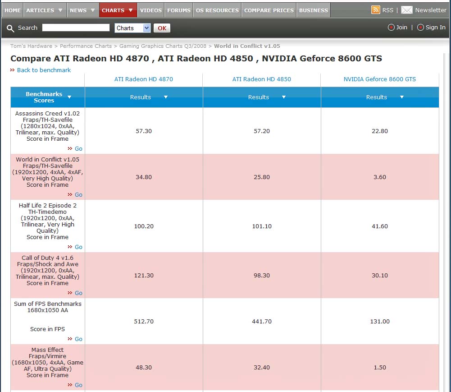Select the 441.70 Sum of FPS score
Screen dimensions: 451x392
pyautogui.click(x=262, y=322)
